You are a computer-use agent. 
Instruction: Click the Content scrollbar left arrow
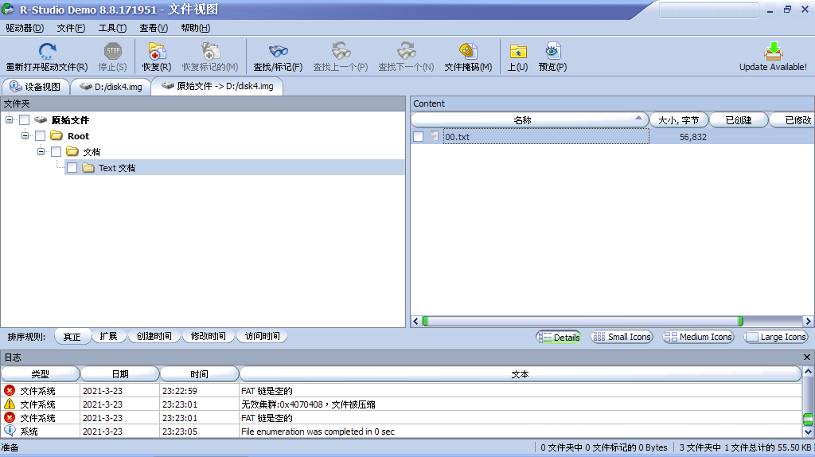click(415, 322)
